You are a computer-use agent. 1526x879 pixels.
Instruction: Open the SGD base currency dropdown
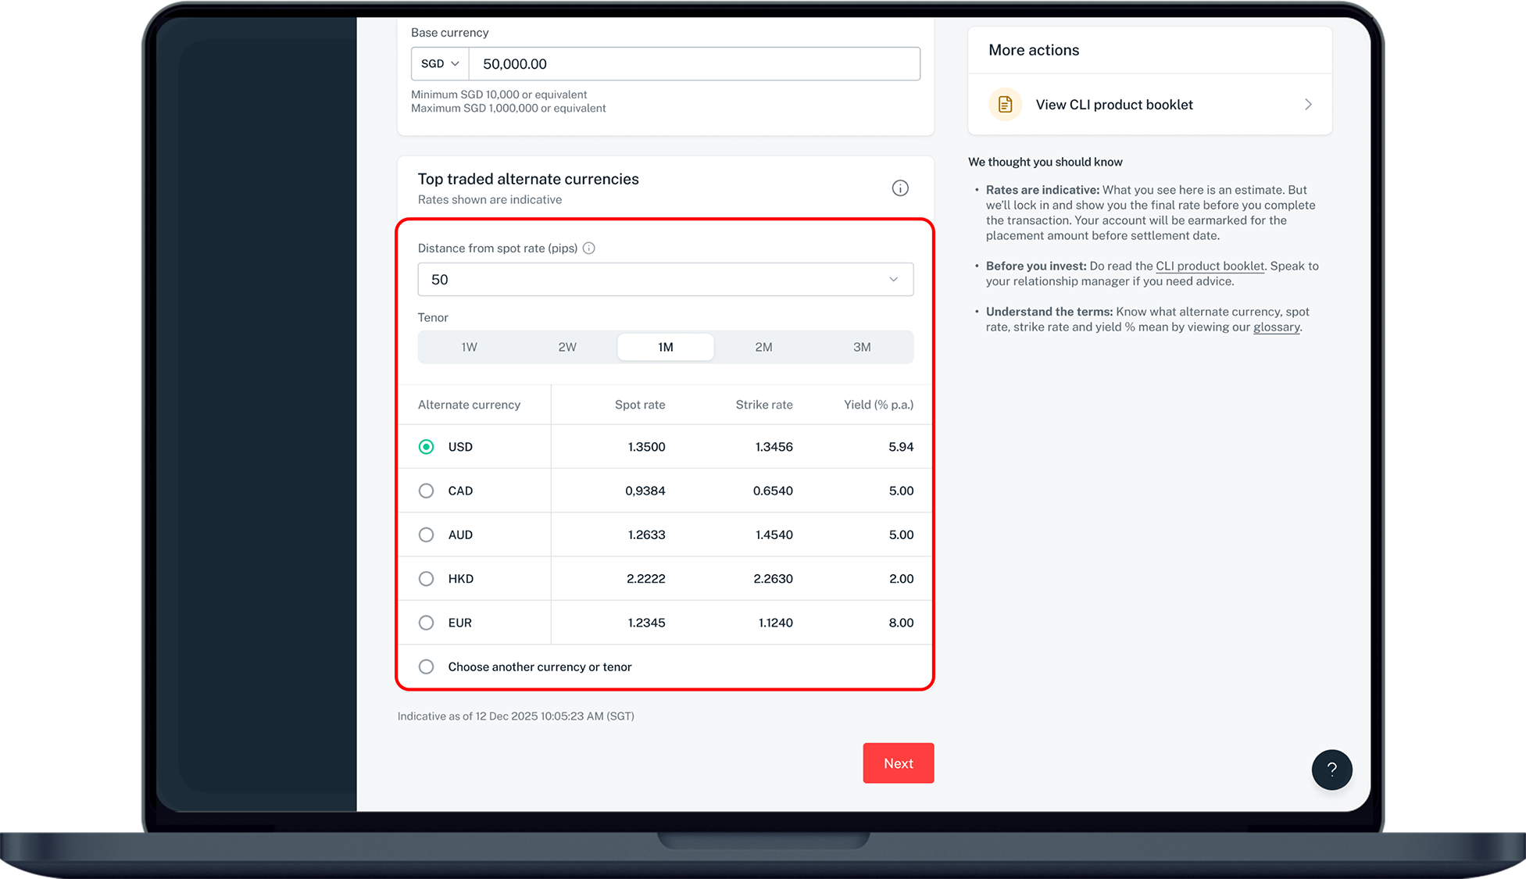click(x=440, y=64)
